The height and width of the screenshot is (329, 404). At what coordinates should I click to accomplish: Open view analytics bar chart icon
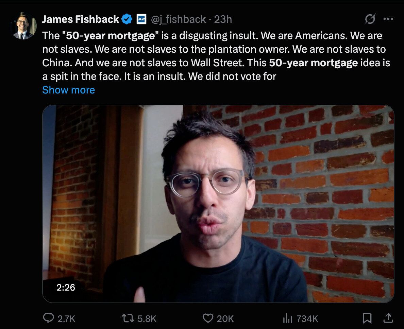[288, 318]
